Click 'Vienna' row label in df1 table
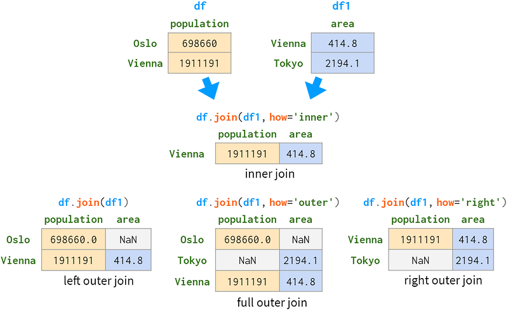This screenshot has height=311, width=508. (288, 43)
